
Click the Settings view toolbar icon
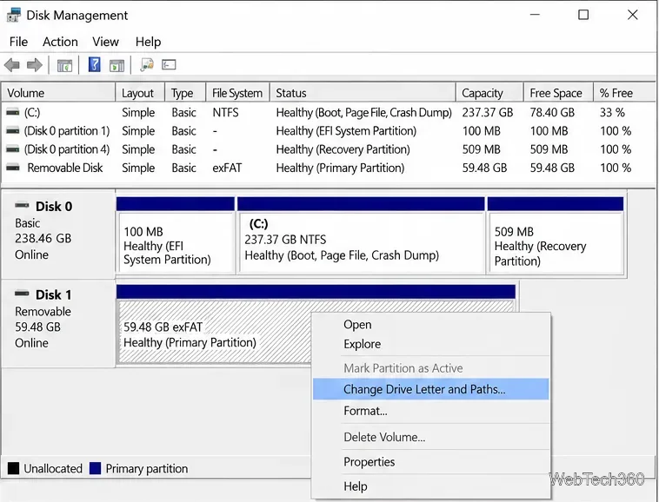(x=169, y=64)
